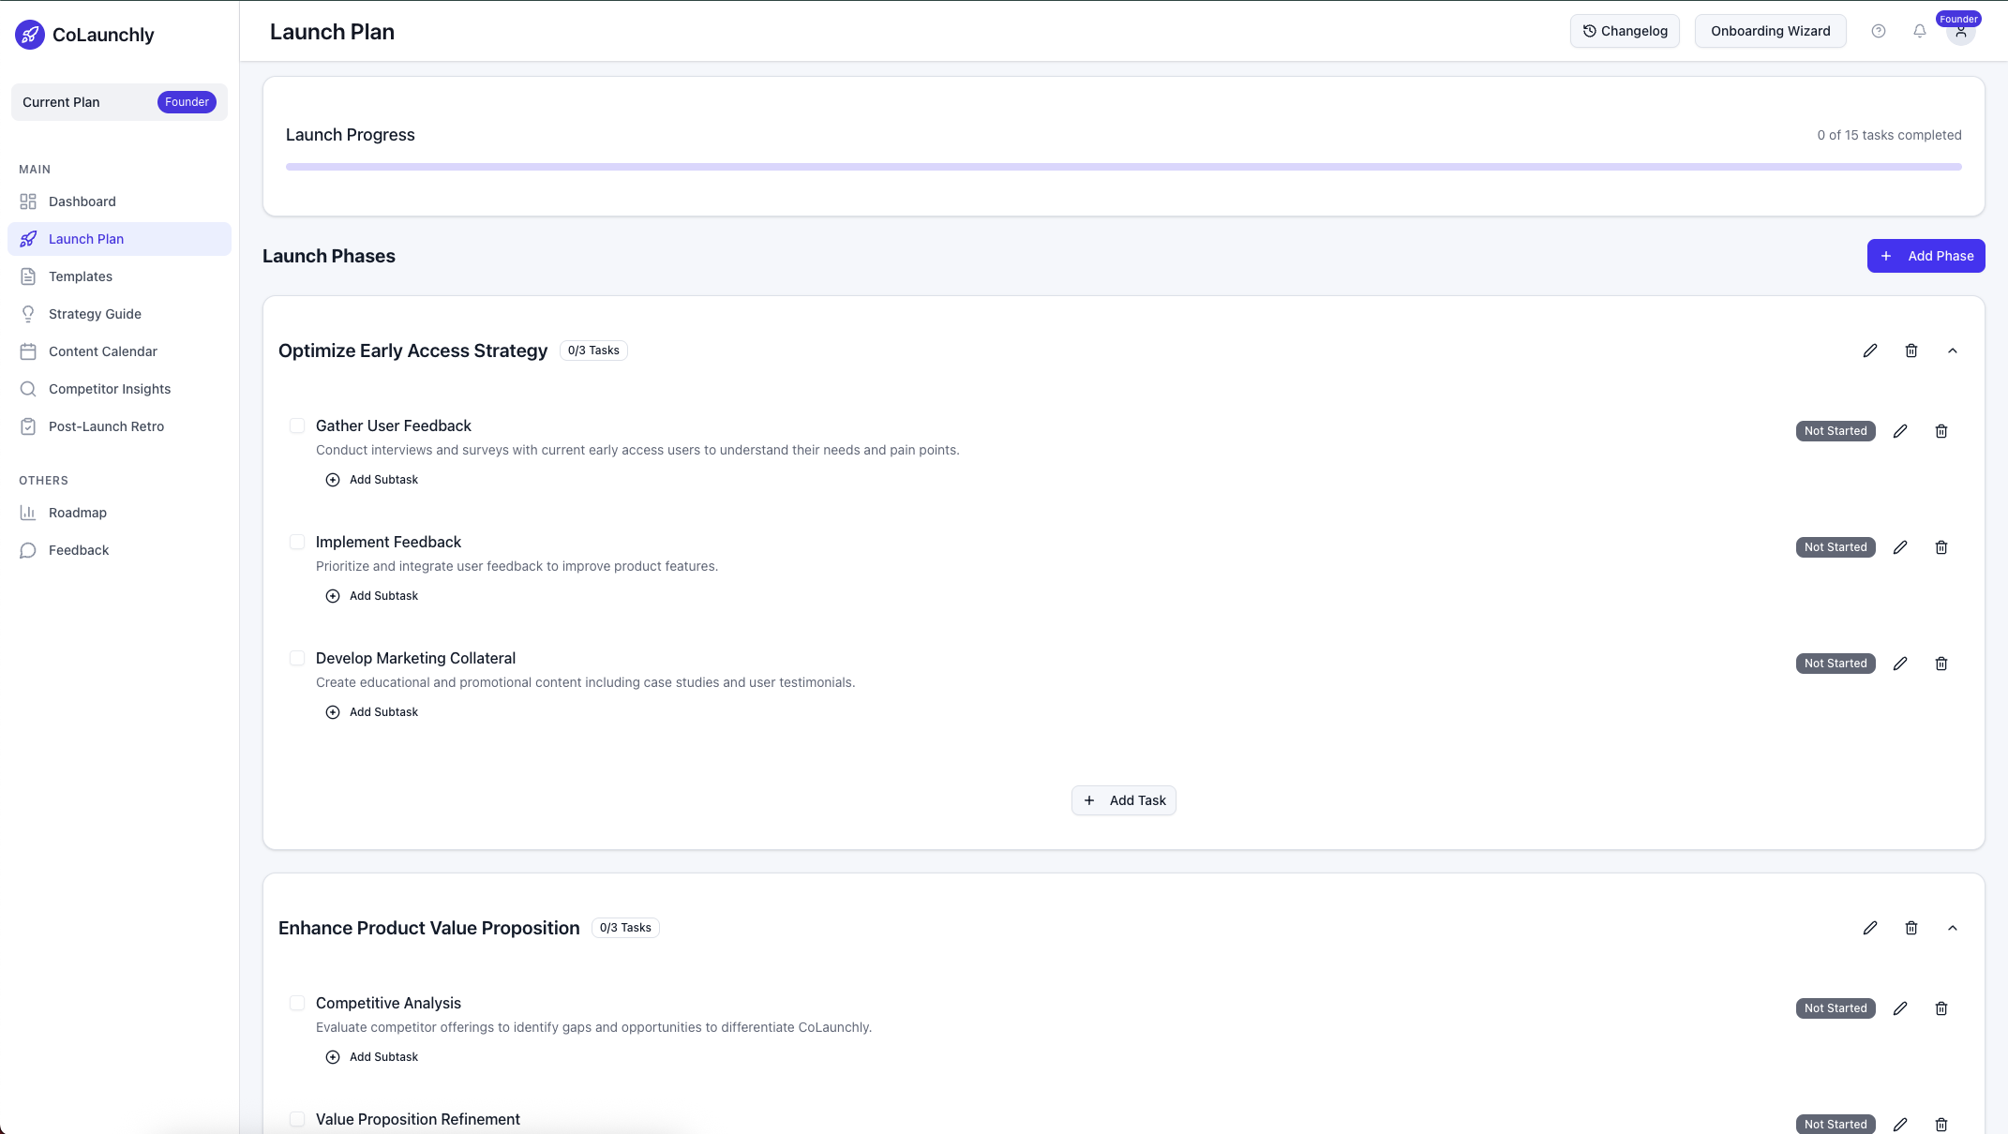The width and height of the screenshot is (2008, 1134).
Task: Delete the Competitive Analysis task
Action: [1941, 1008]
